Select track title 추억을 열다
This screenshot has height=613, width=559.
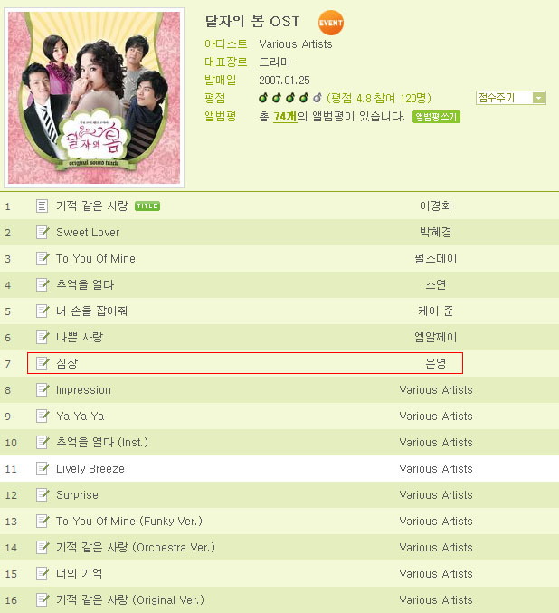85,284
